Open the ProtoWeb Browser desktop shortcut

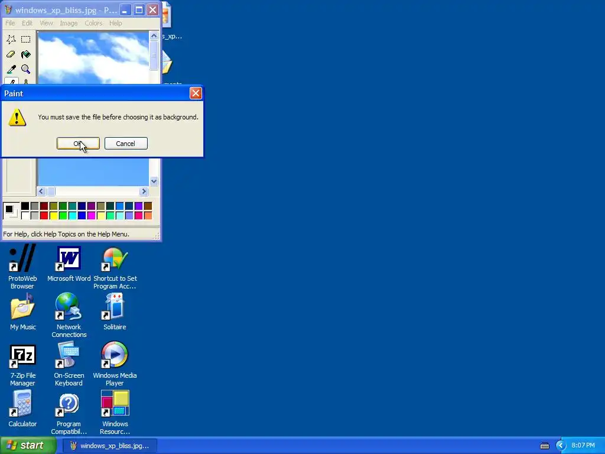(x=22, y=267)
